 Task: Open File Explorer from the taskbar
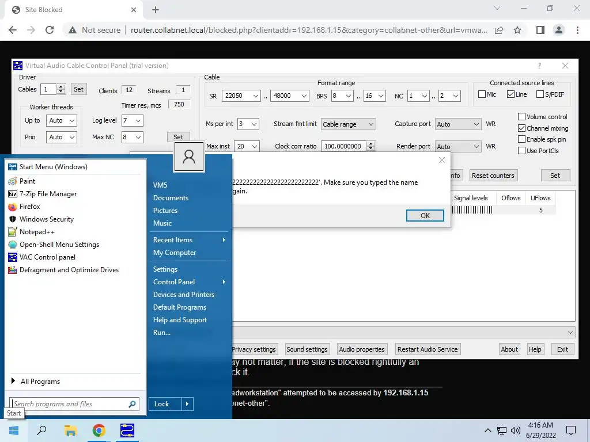point(70,430)
